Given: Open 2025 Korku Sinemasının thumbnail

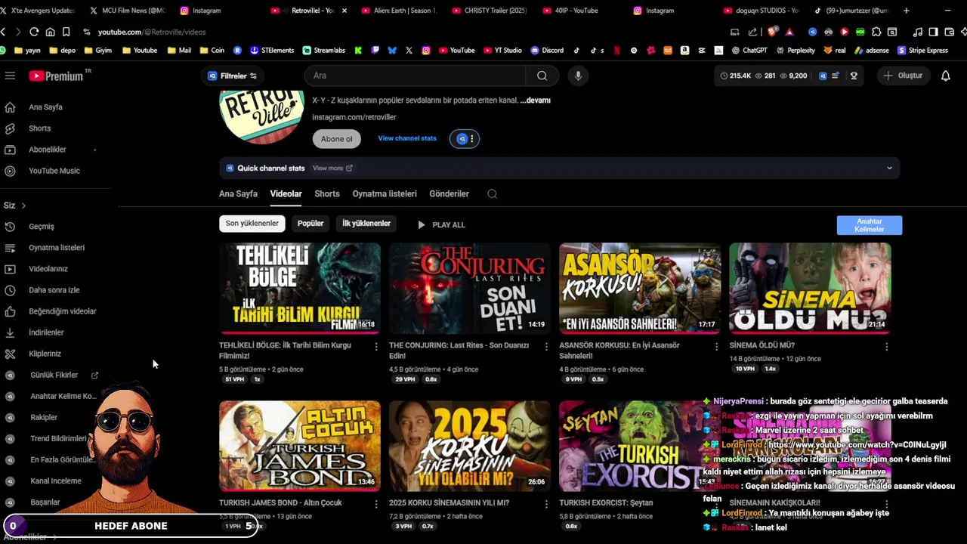Looking at the screenshot, I should (x=470, y=446).
